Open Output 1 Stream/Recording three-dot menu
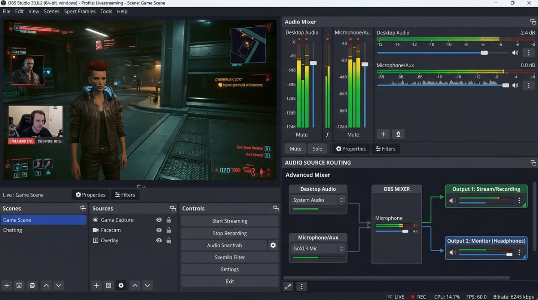This screenshot has width=538, height=300. coord(519,201)
